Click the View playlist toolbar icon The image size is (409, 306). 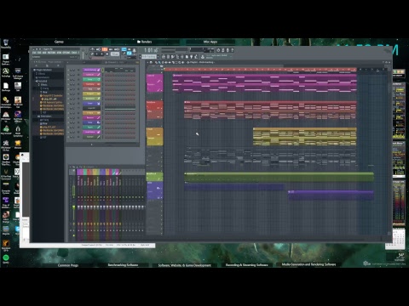(x=164, y=57)
